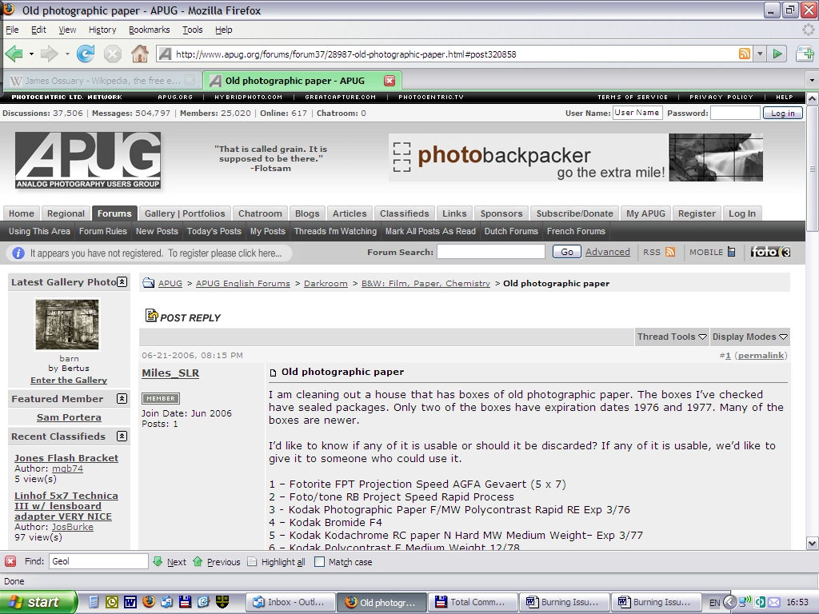Open the list all tabs dropdown
The height and width of the screenshot is (614, 819).
coord(812,81)
